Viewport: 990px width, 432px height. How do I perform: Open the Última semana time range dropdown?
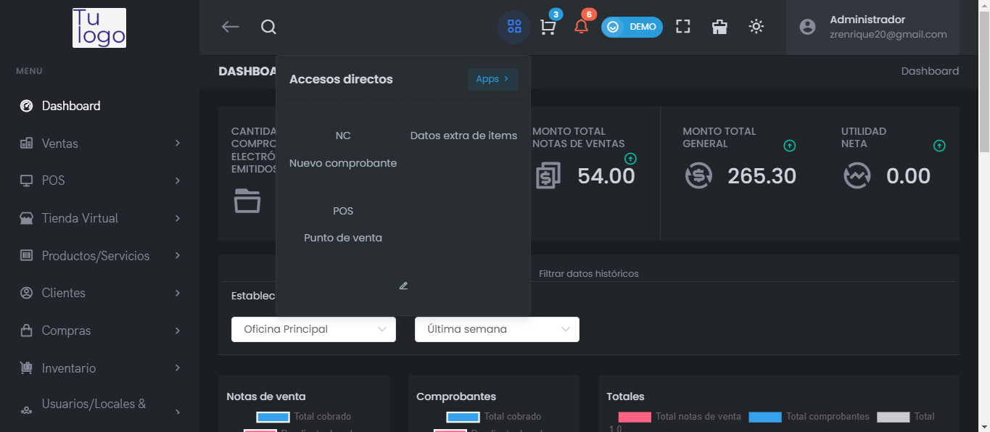[496, 329]
